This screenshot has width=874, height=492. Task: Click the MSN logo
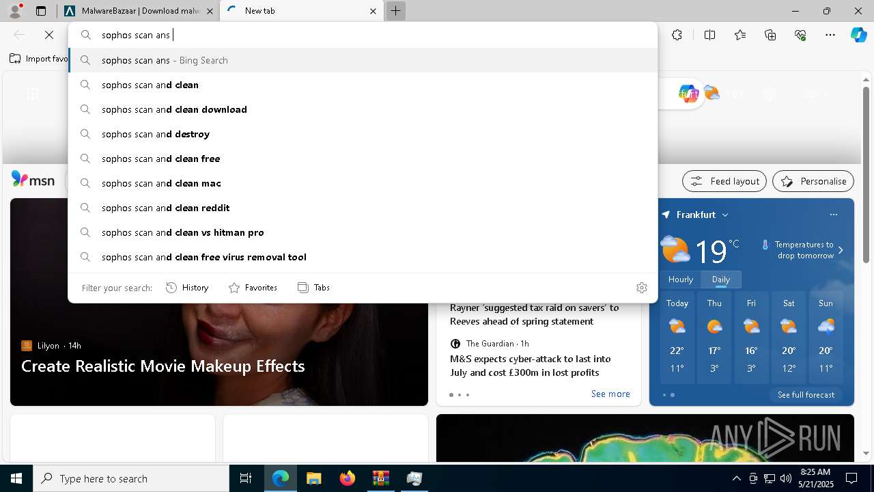pos(33,180)
